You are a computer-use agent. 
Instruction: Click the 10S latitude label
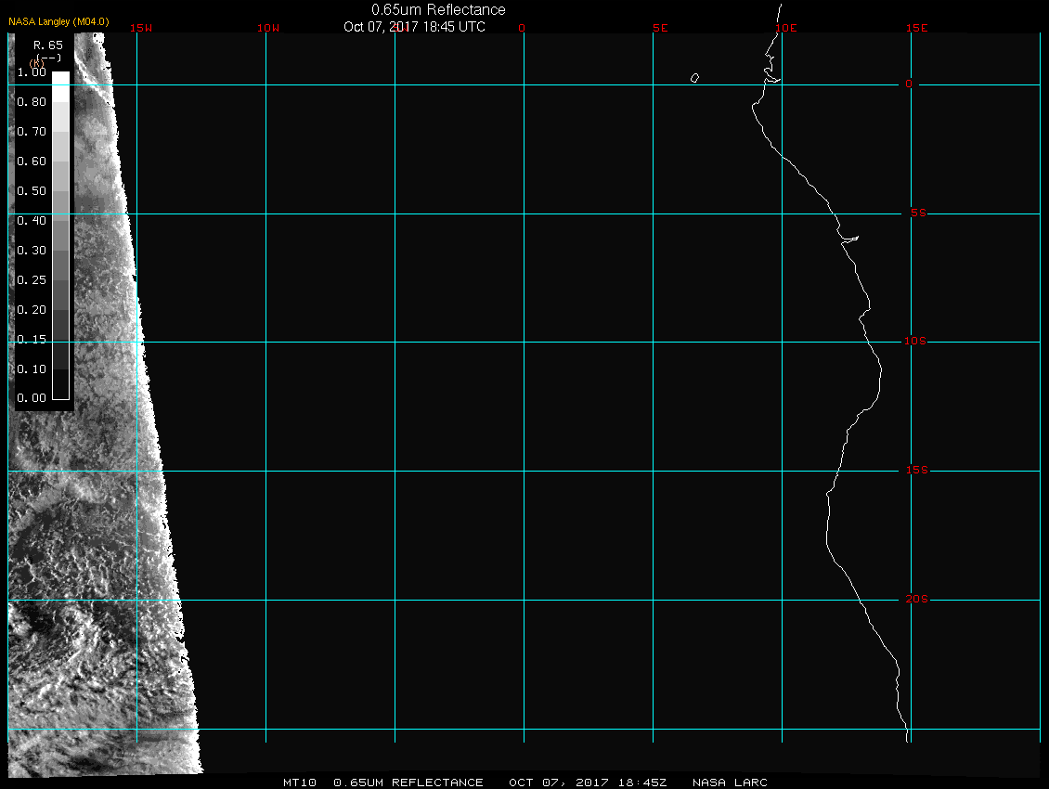(x=914, y=342)
